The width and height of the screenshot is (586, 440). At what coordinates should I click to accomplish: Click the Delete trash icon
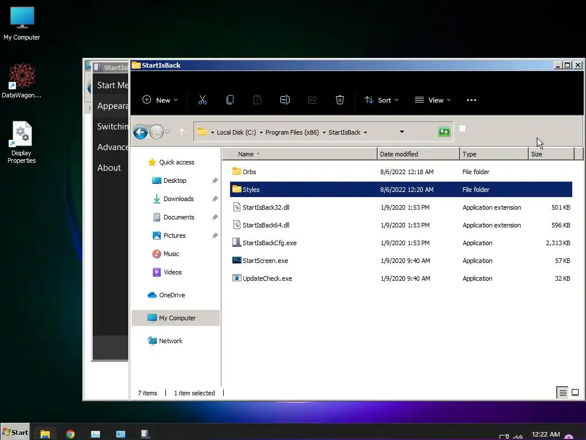tap(340, 100)
